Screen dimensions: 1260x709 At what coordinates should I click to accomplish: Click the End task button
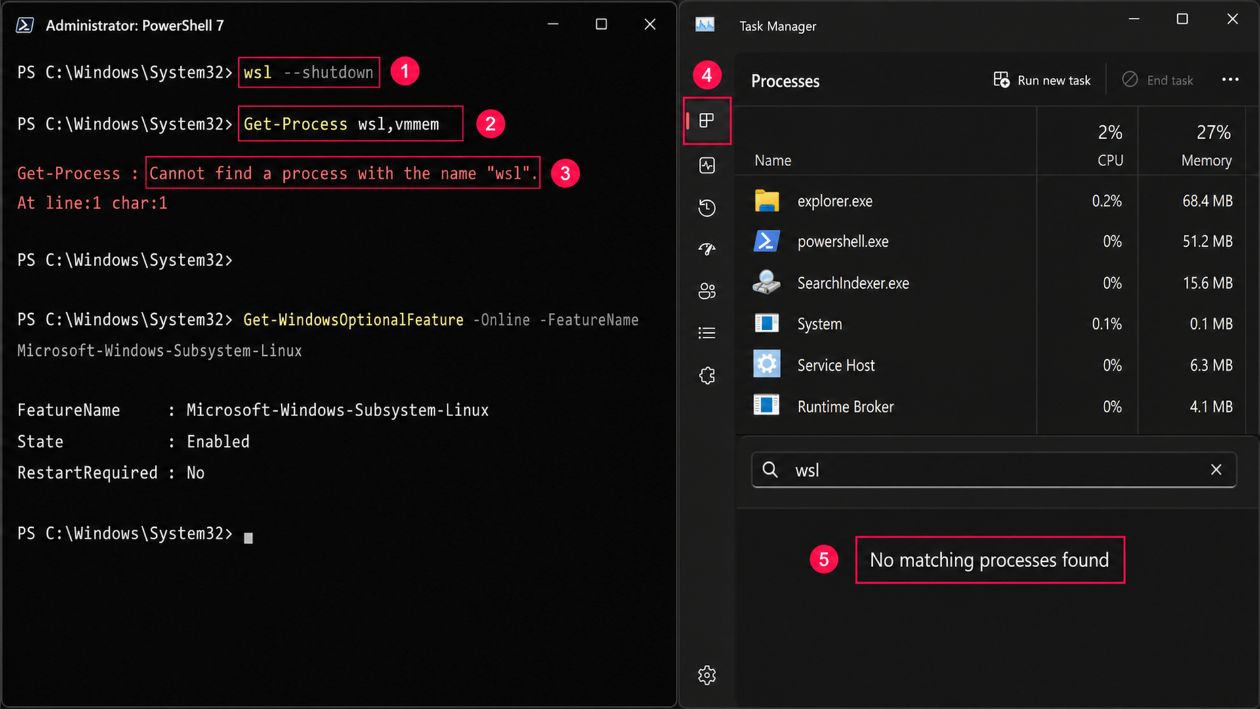point(1158,80)
